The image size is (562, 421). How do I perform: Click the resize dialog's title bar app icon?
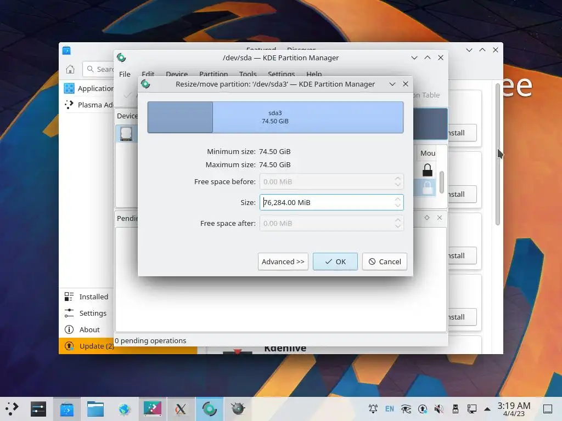[x=145, y=84]
